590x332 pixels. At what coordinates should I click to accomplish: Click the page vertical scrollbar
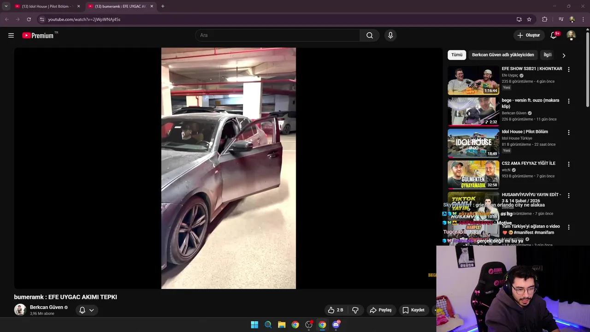(587, 69)
